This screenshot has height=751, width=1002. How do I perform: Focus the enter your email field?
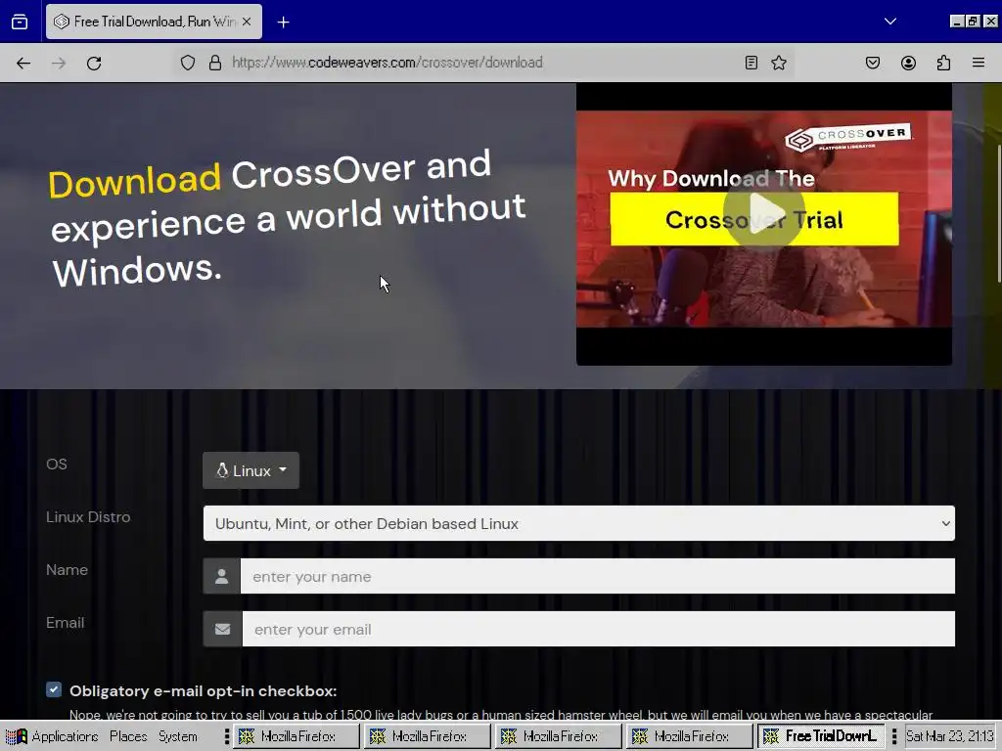[599, 629]
